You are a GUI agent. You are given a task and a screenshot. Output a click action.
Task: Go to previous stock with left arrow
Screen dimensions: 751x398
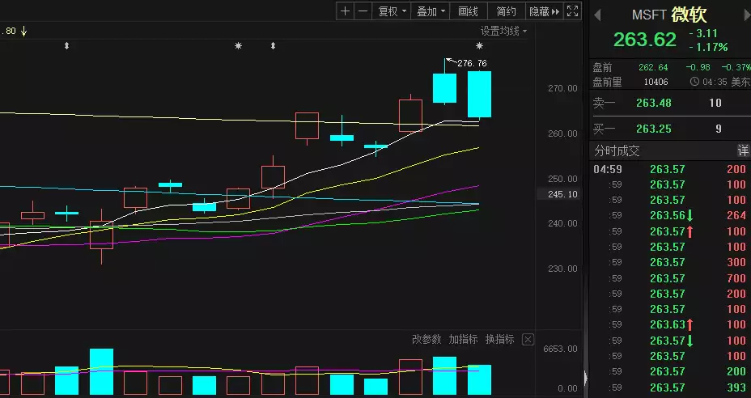click(x=598, y=16)
